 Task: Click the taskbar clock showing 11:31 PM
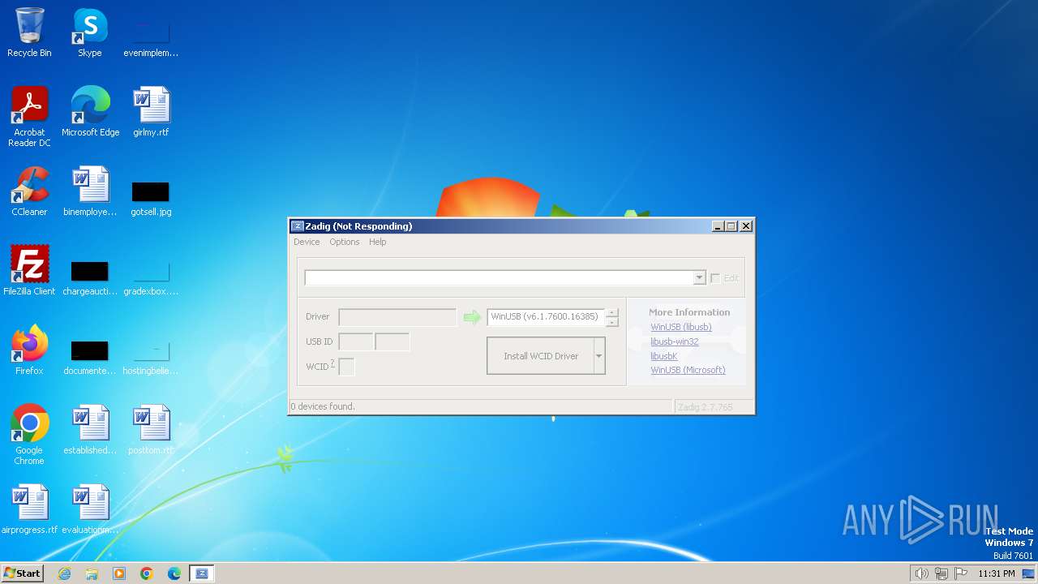click(997, 573)
